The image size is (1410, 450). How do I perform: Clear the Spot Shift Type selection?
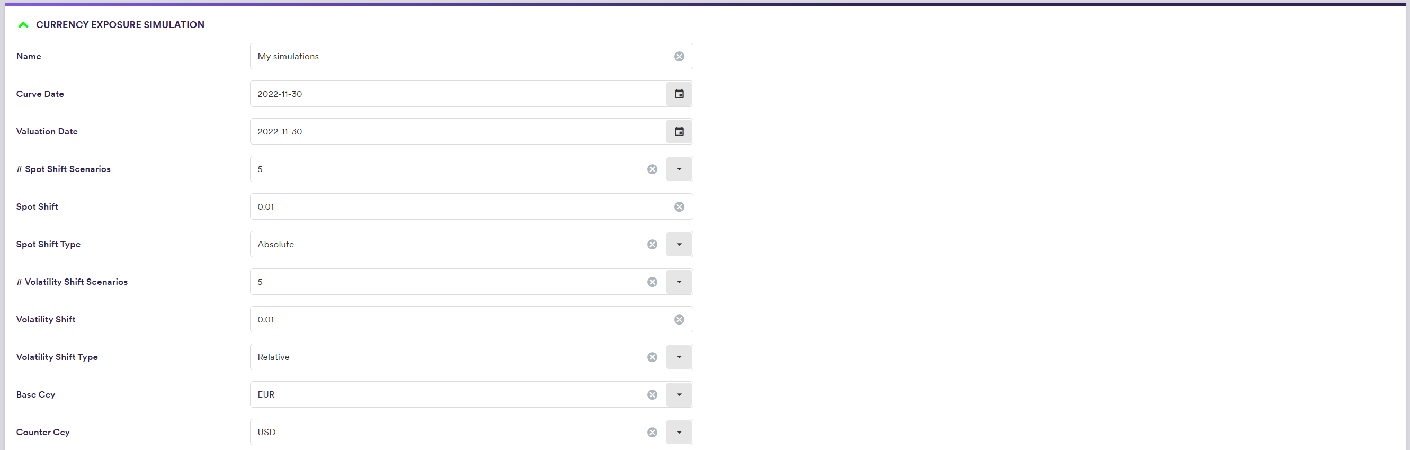pos(652,245)
